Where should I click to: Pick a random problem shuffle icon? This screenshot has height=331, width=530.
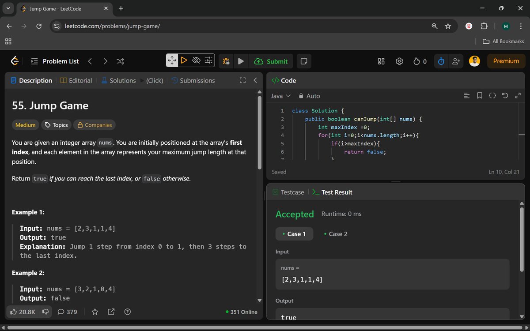click(120, 61)
